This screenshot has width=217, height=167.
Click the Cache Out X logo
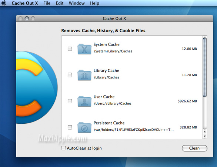(37, 87)
